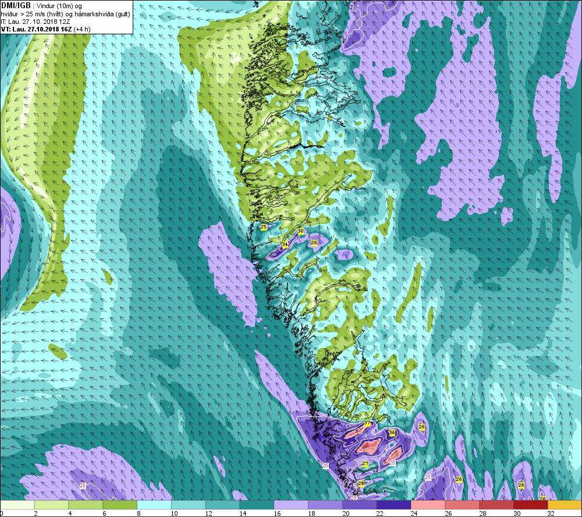Select the 2–4 m/s light green legend swatch
The image size is (582, 517).
coord(51,505)
